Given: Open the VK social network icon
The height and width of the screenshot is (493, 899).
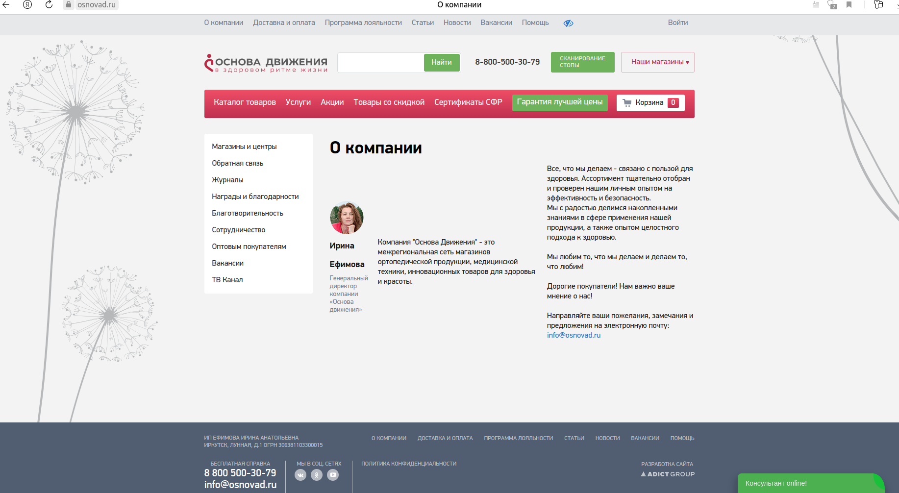Looking at the screenshot, I should (300, 475).
